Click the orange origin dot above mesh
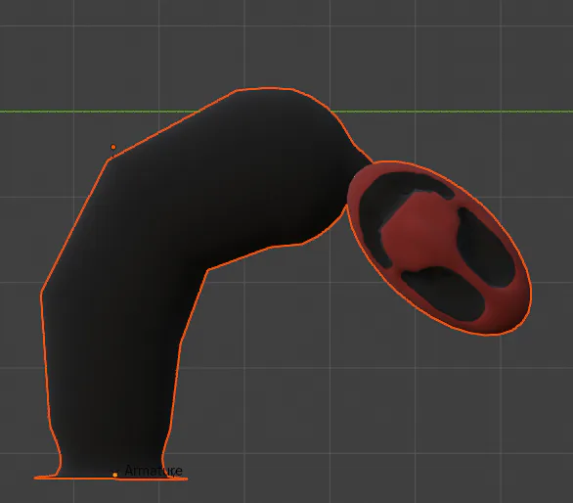573x503 pixels. [113, 147]
